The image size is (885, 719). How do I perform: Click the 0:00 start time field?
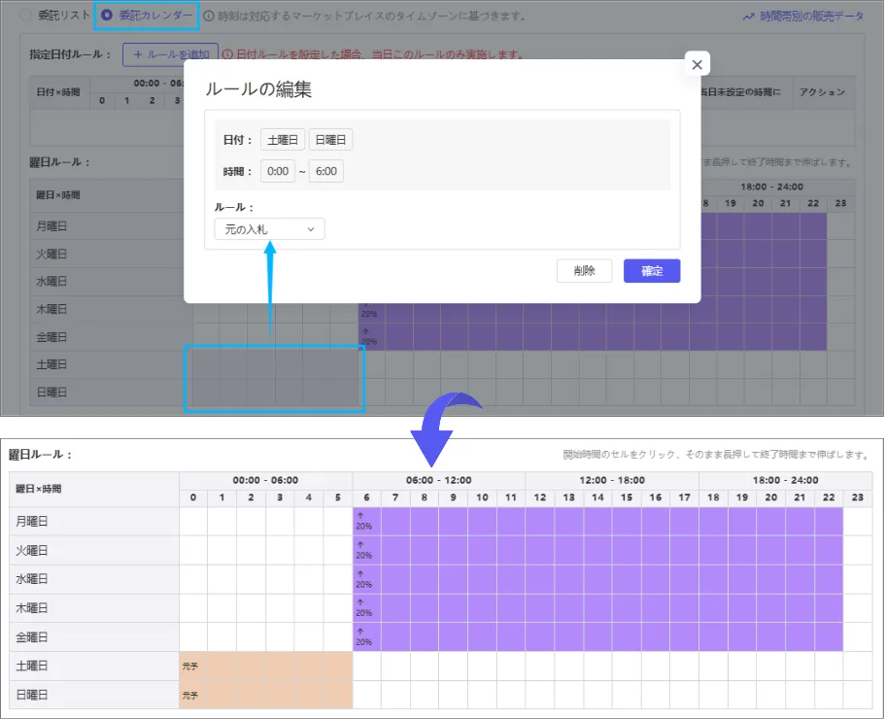[278, 171]
